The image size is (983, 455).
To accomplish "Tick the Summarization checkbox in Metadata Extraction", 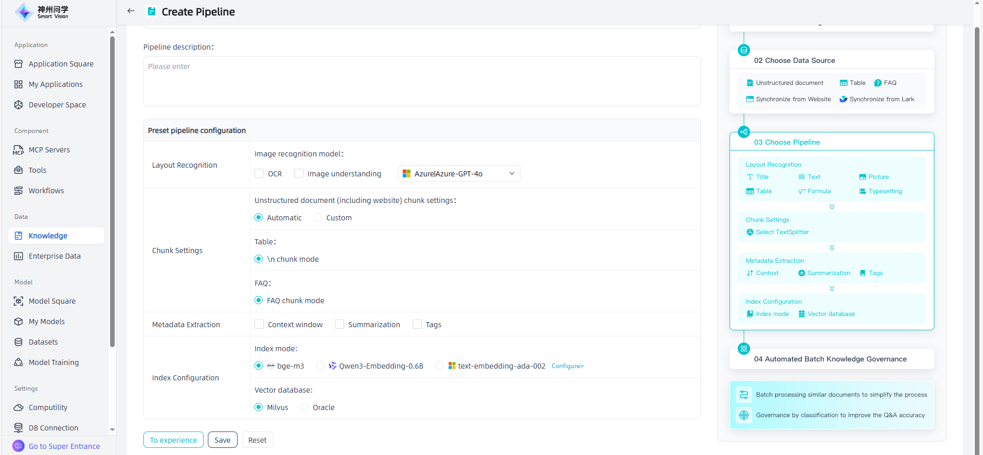I will tap(339, 325).
